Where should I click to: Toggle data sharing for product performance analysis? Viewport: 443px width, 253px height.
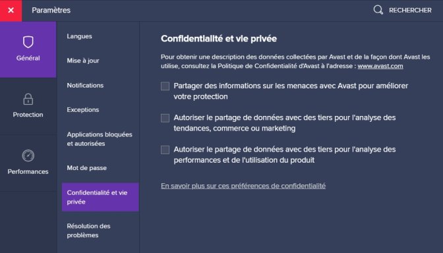165,150
